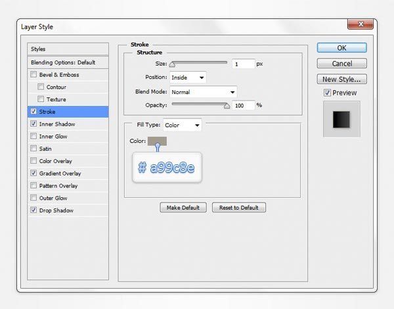
Task: Select the Stroke label in the effects list
Action: click(x=47, y=112)
